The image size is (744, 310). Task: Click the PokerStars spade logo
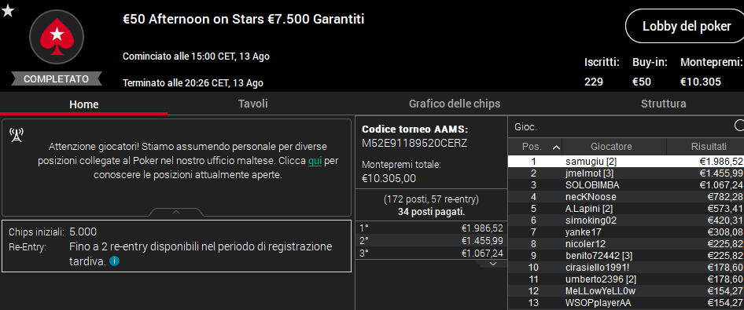57,37
